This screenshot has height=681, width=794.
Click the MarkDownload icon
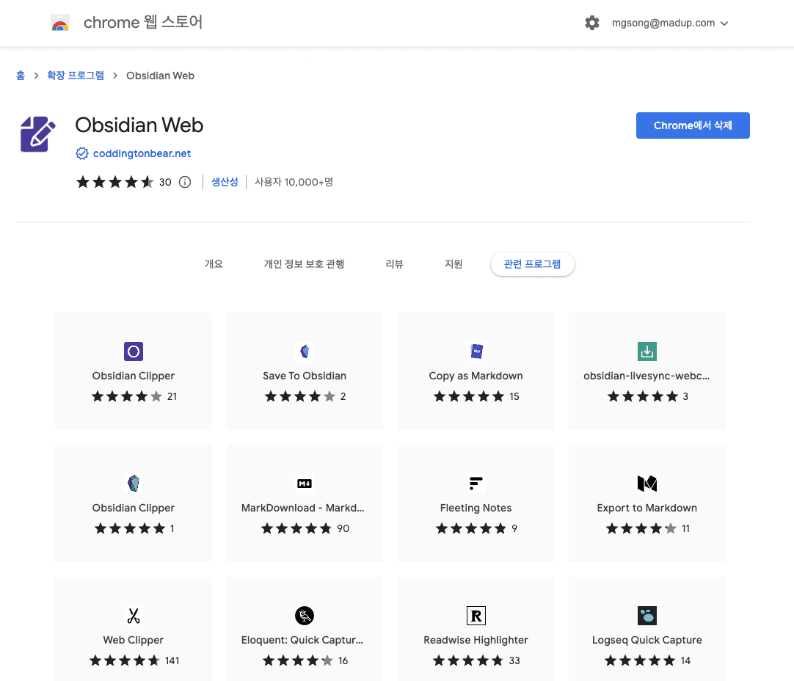click(305, 484)
